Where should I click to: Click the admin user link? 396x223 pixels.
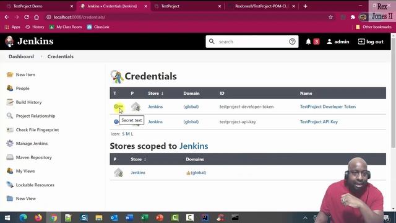338,42
